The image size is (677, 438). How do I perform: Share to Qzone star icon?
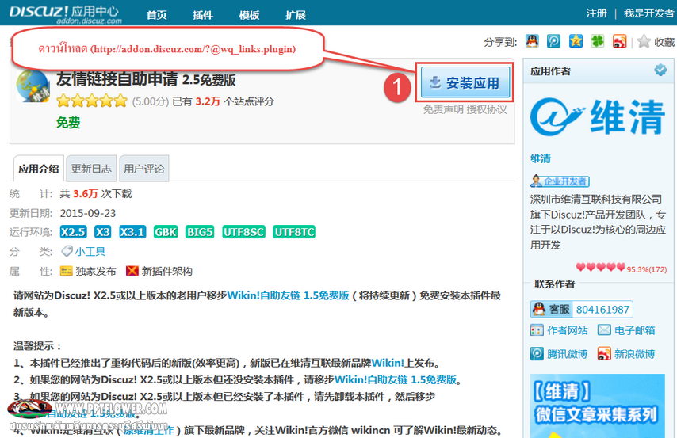click(x=576, y=41)
